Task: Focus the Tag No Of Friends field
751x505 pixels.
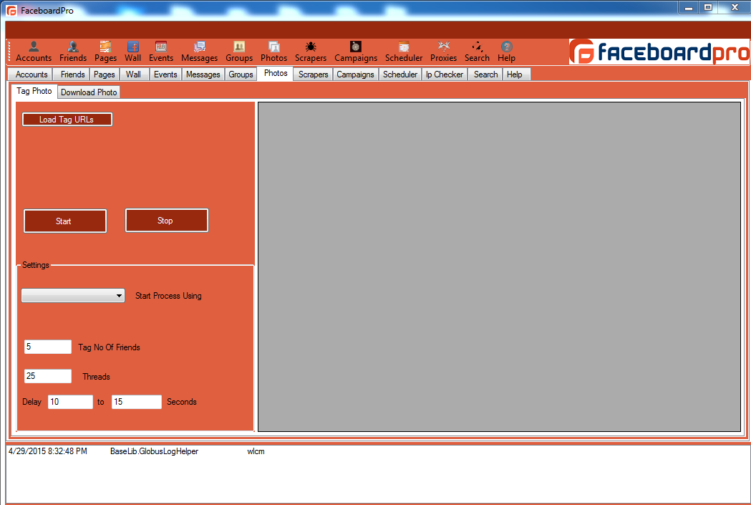Action: point(48,347)
